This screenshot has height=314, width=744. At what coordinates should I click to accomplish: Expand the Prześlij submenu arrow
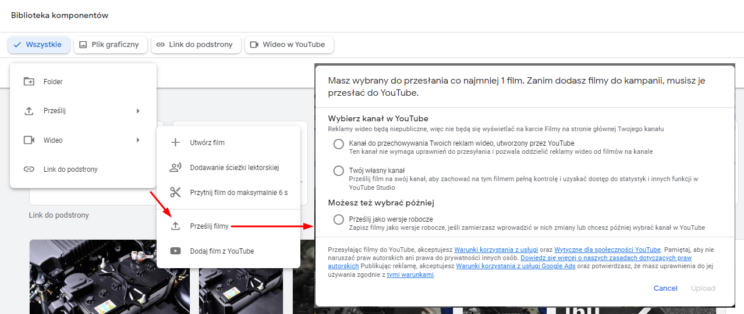pos(138,111)
